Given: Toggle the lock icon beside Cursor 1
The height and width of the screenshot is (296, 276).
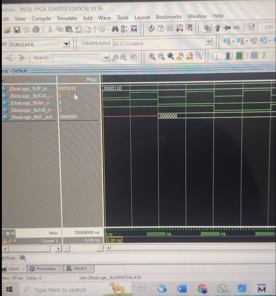Looking at the screenshot, I should pos(6,241).
